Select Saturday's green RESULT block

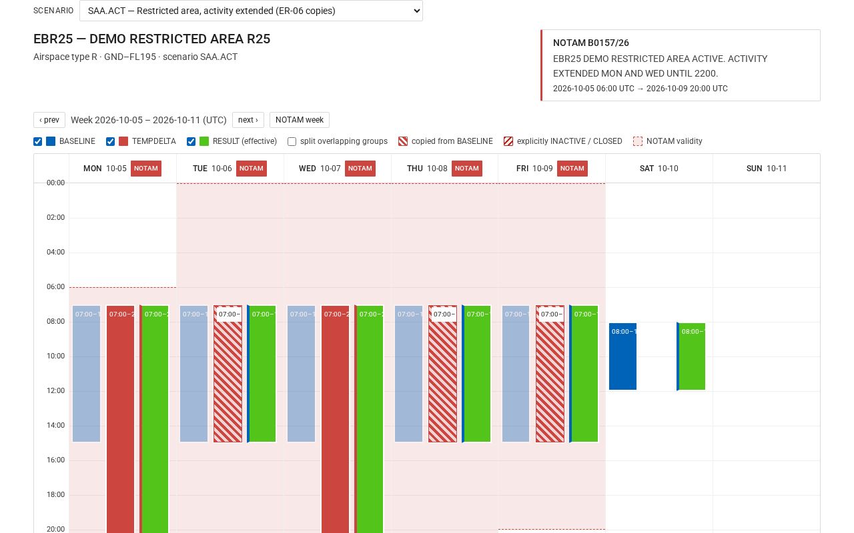pyautogui.click(x=692, y=356)
